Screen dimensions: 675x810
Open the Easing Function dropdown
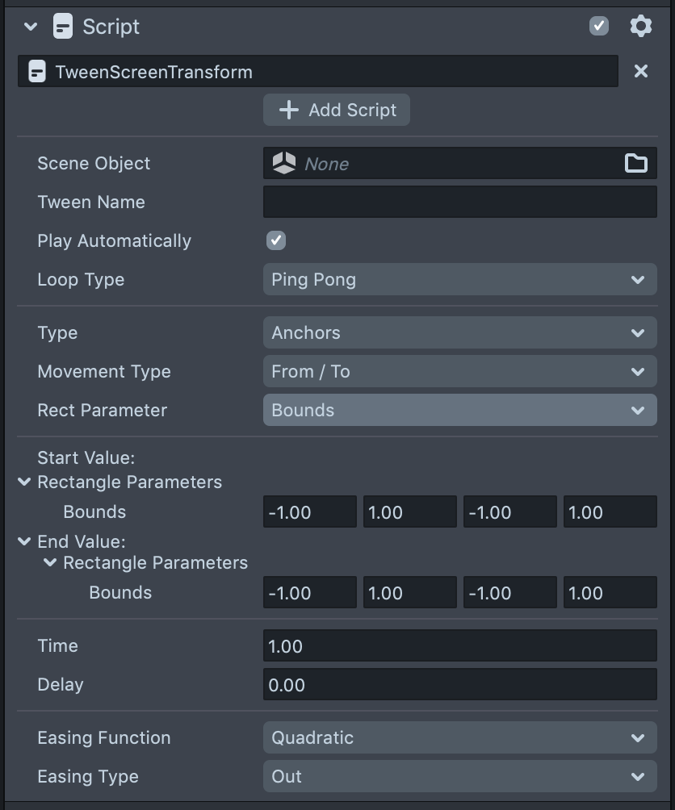click(459, 738)
